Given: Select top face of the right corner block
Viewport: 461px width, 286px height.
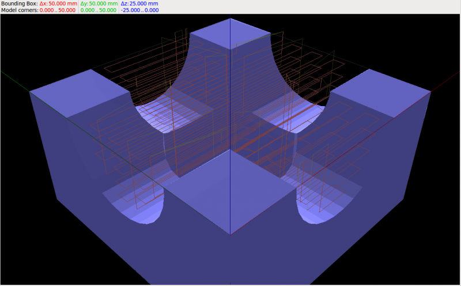Looking at the screenshot, I should click(380, 88).
